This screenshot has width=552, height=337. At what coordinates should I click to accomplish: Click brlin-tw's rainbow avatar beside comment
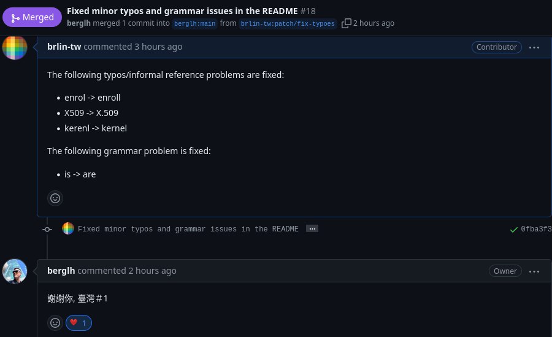(x=15, y=47)
